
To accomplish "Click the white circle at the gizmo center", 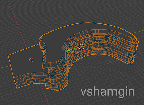I will 82,47.
